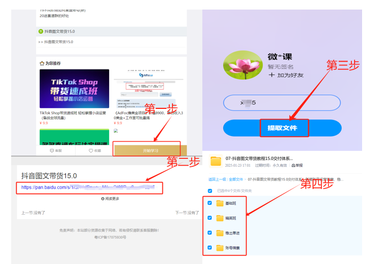This screenshot has height=264, width=369.
Task: Click the star icon beside 为您推荐
Action: [x=42, y=63]
